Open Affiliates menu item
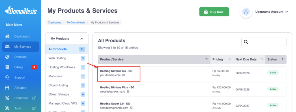Screen dimensions: 296x112 (21, 88)
